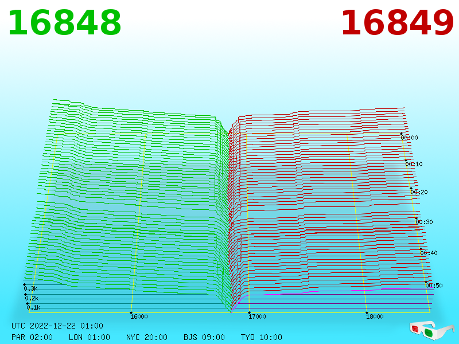The image size is (459, 344).
Task: Click the 00:30 time axis marker
Action: coord(424,222)
